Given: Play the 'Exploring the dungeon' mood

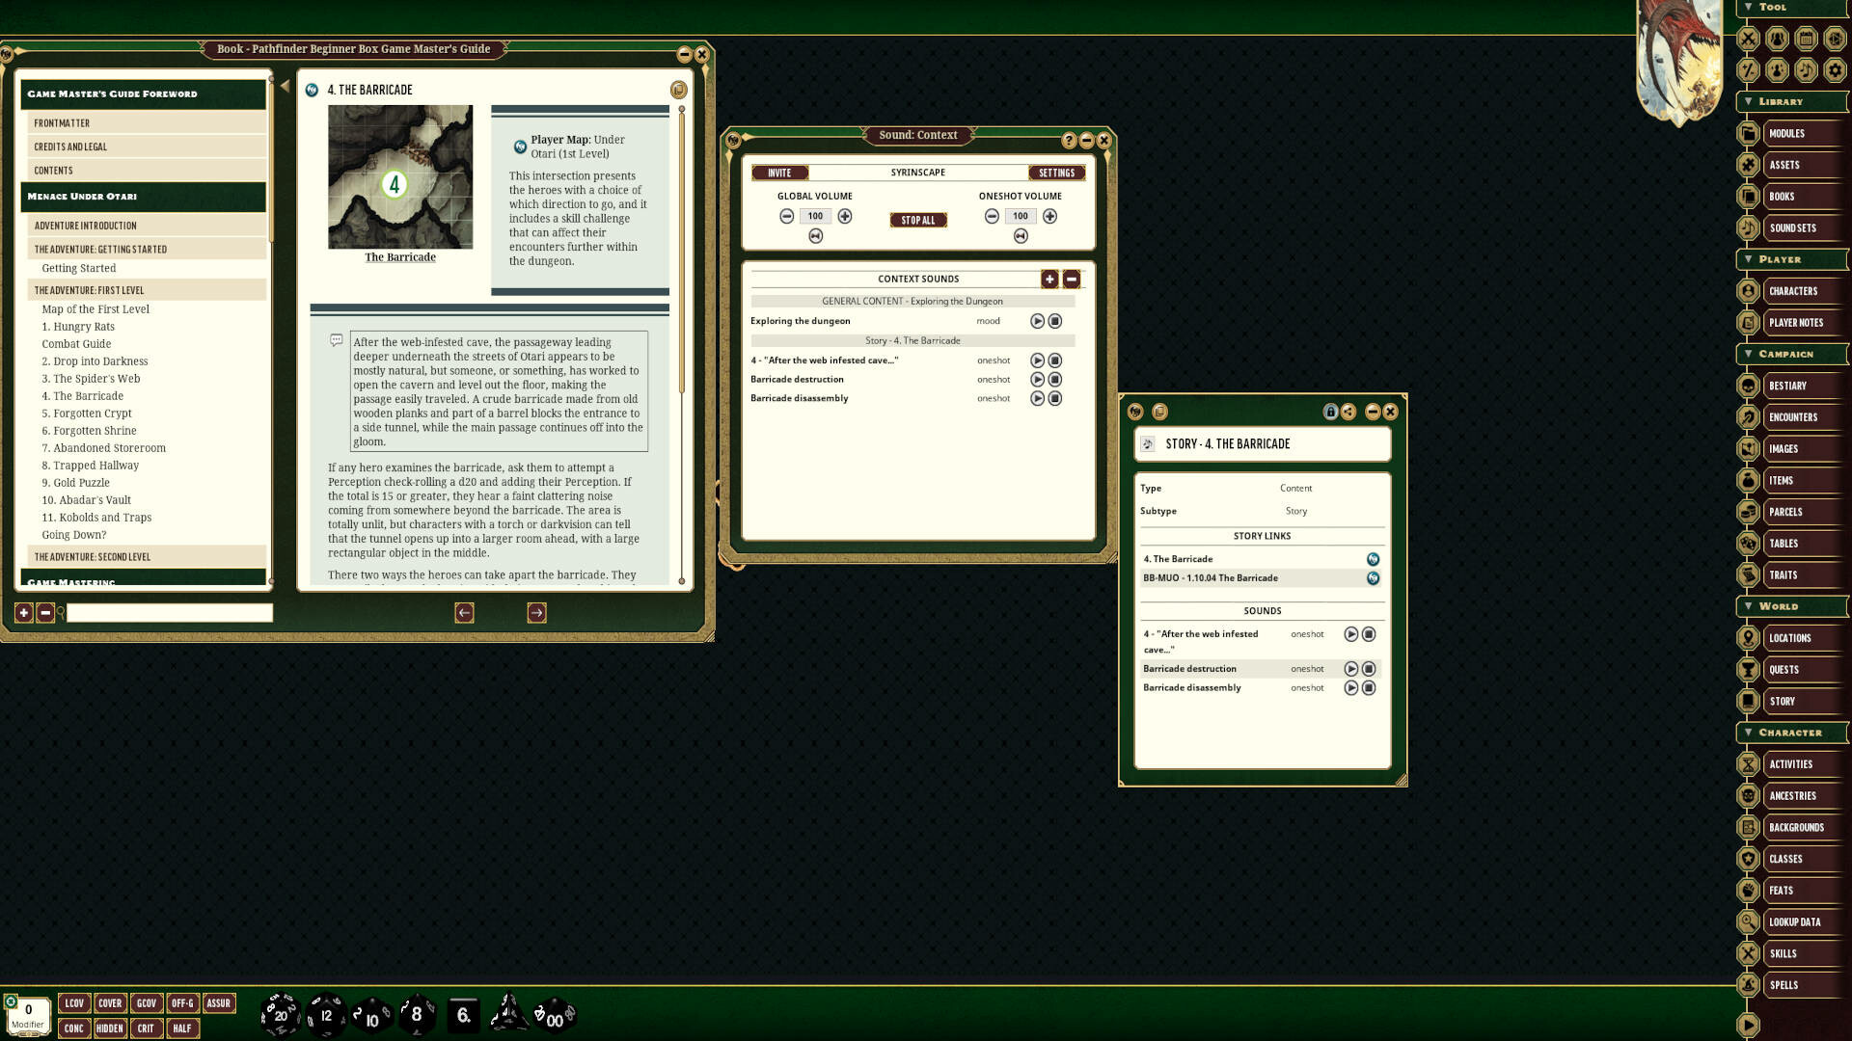Looking at the screenshot, I should (1038, 321).
